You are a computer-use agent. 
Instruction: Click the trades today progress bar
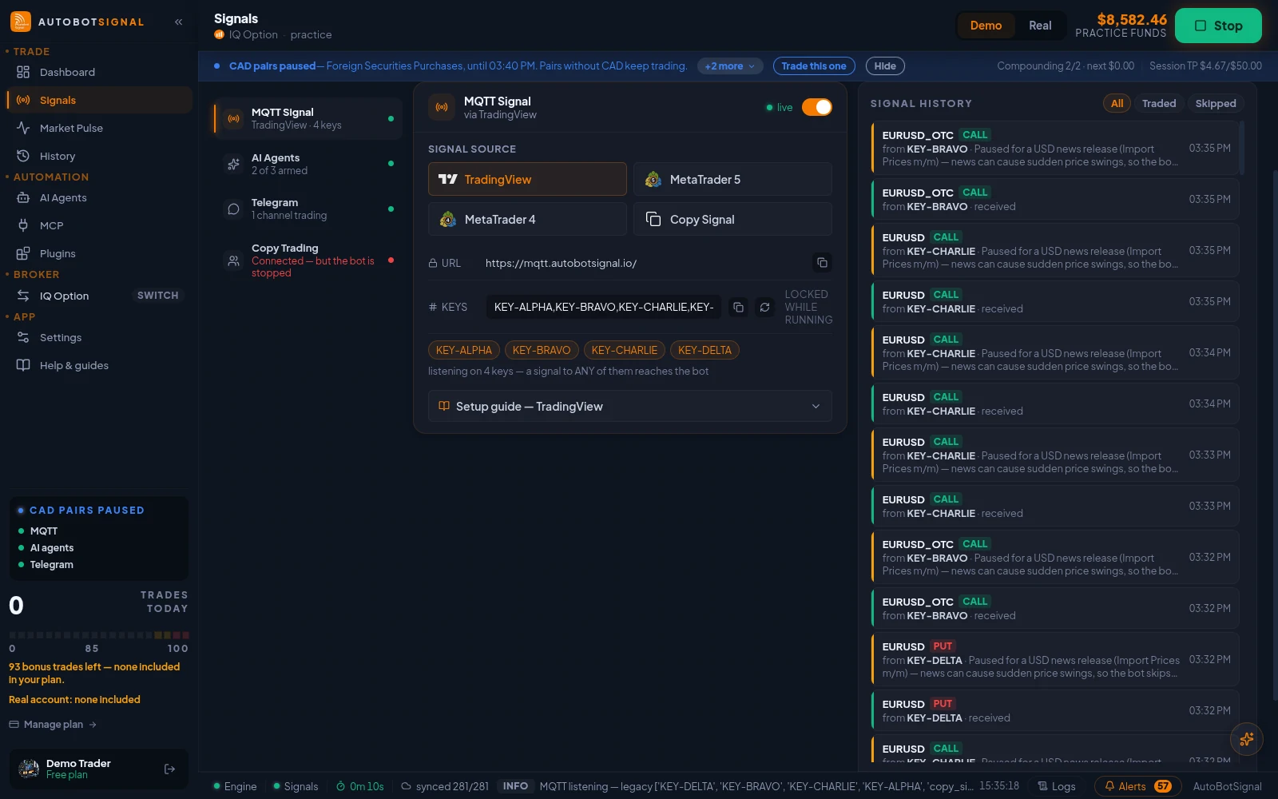pyautogui.click(x=99, y=635)
